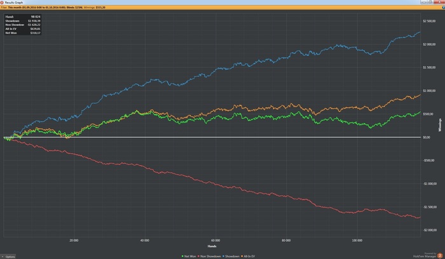Click the Hand 98 024 row in stats box

click(x=23, y=17)
